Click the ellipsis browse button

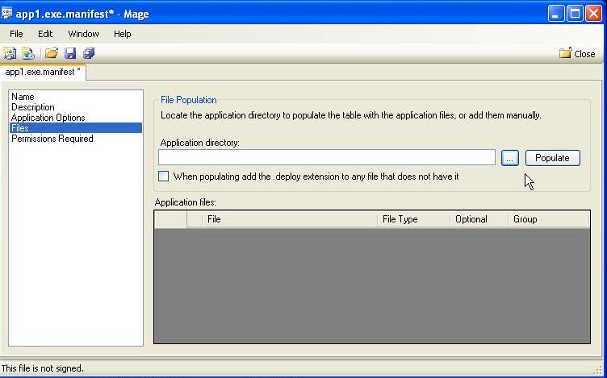pyautogui.click(x=510, y=158)
